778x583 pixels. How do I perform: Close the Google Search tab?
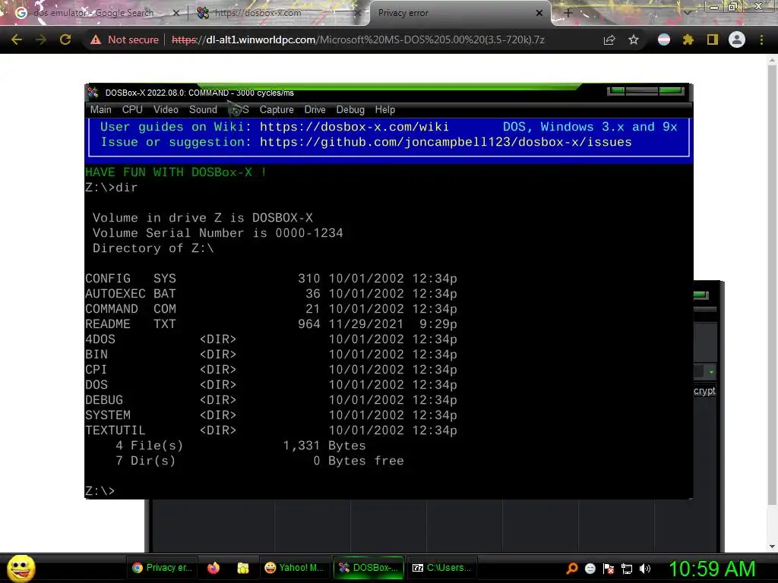point(176,13)
